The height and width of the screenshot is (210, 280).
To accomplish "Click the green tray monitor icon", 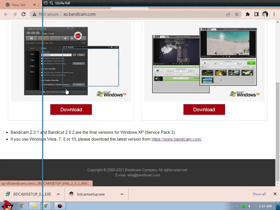I will [x=244, y=206].
